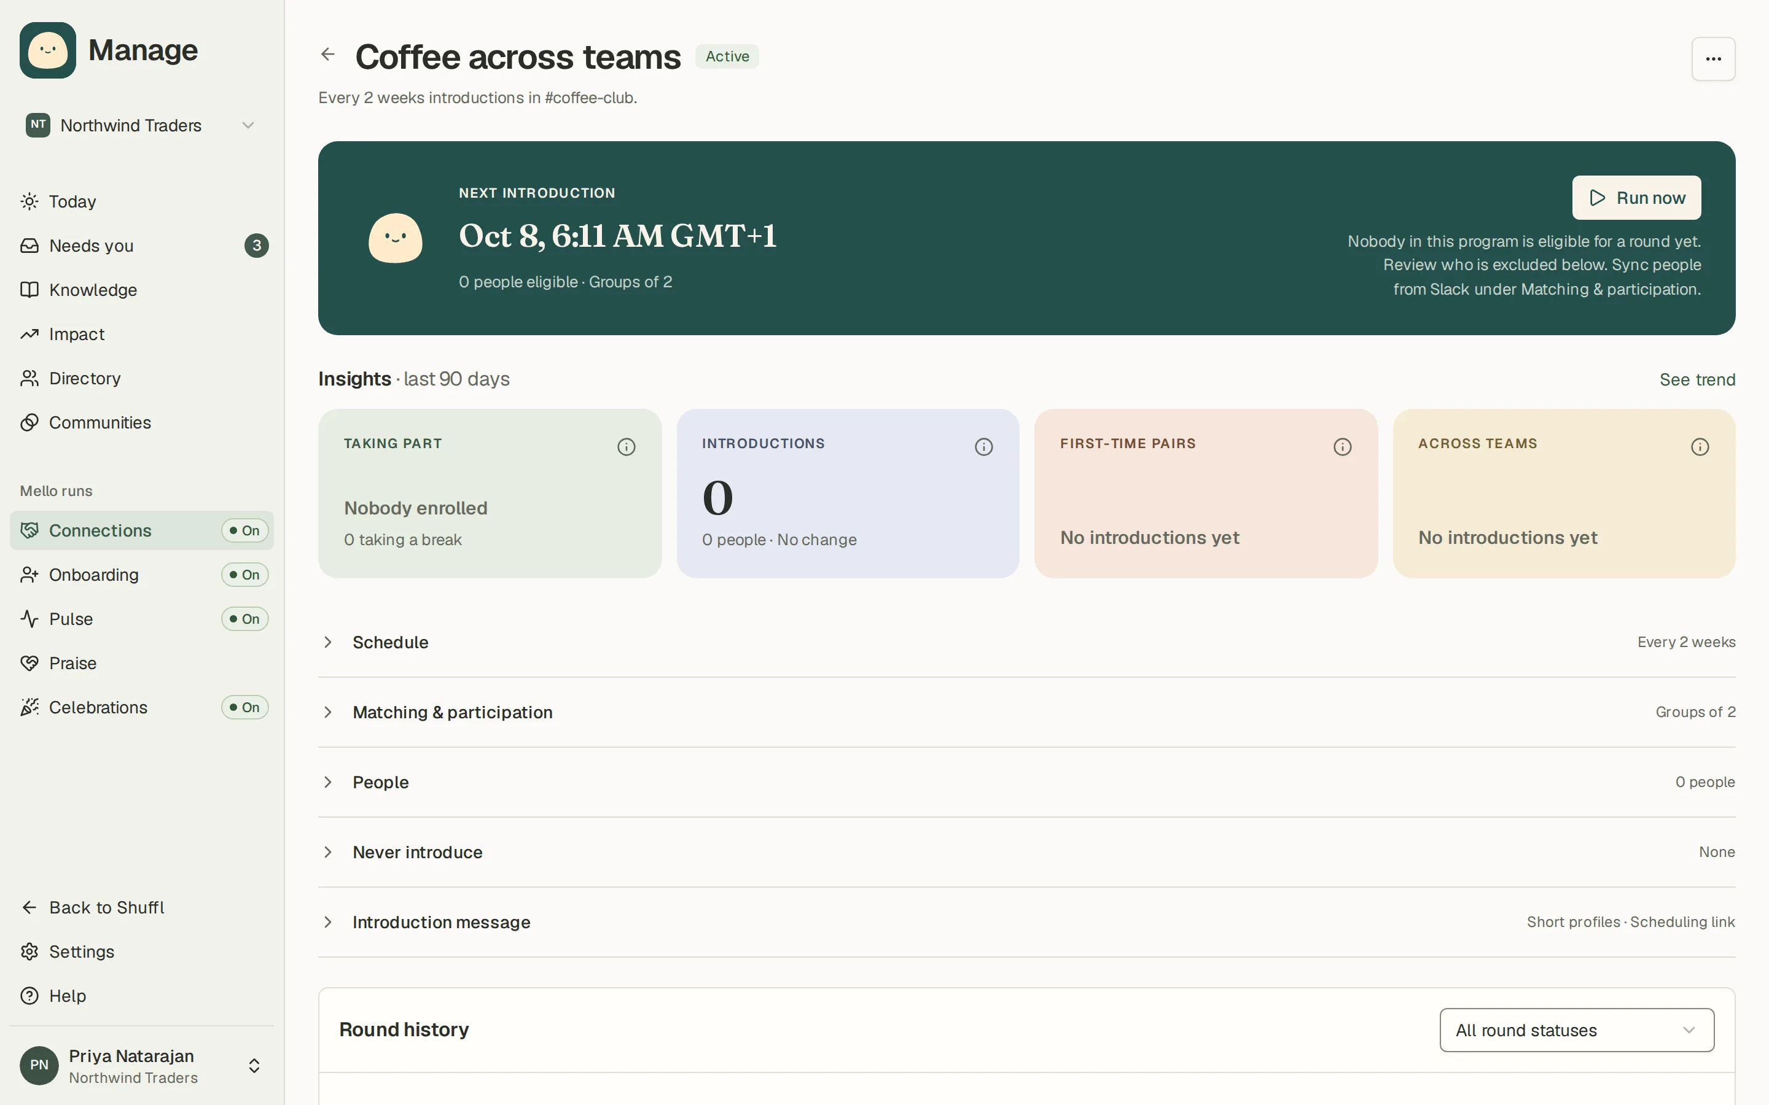Click the Mello mascot in the Next Introduction banner
Viewport: 1769px width, 1105px height.
(x=396, y=238)
